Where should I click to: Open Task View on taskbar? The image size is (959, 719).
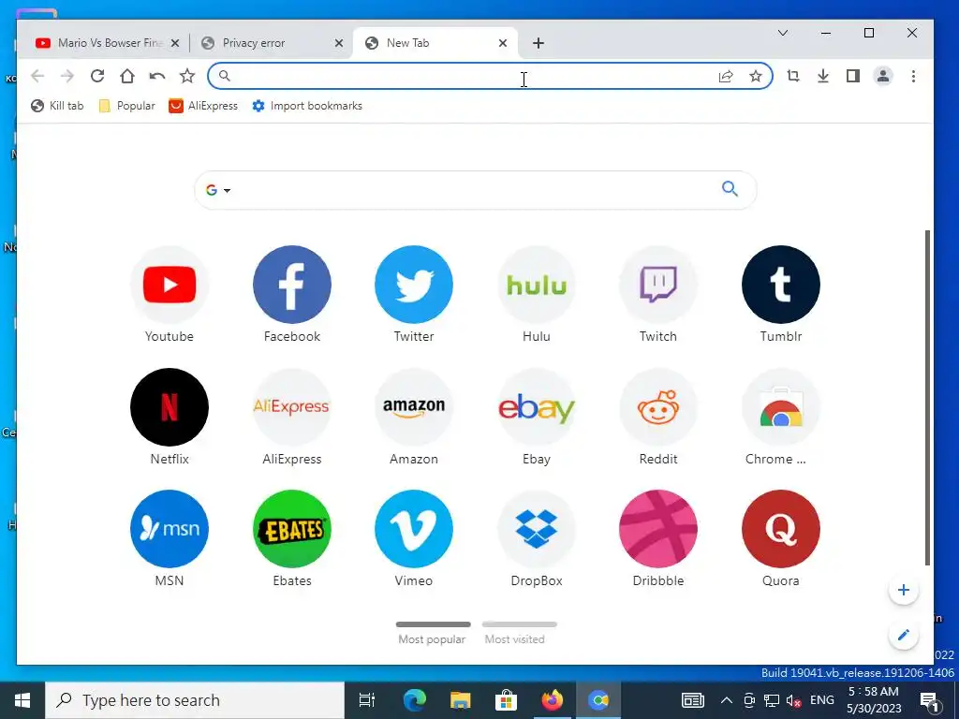point(367,700)
